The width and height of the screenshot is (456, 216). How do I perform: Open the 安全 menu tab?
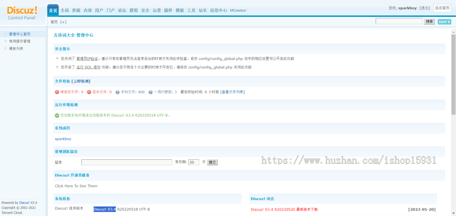[x=145, y=10]
